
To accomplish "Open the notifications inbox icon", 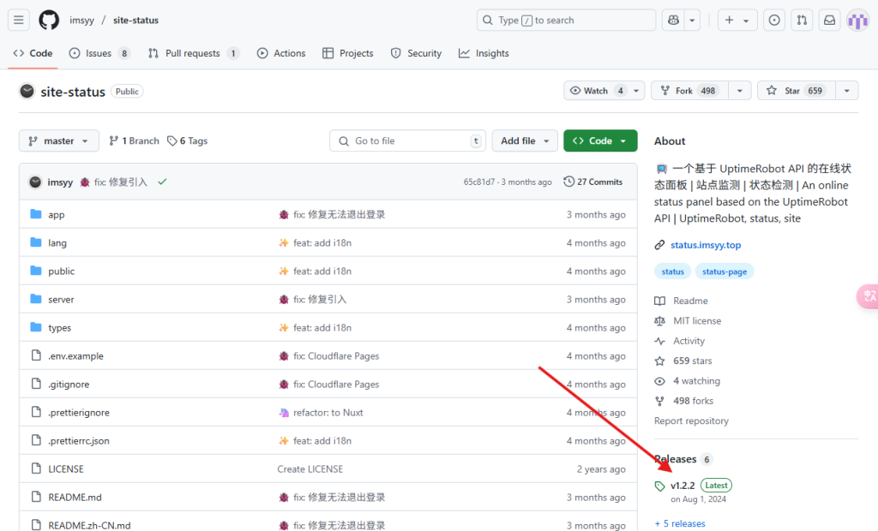I will [829, 21].
